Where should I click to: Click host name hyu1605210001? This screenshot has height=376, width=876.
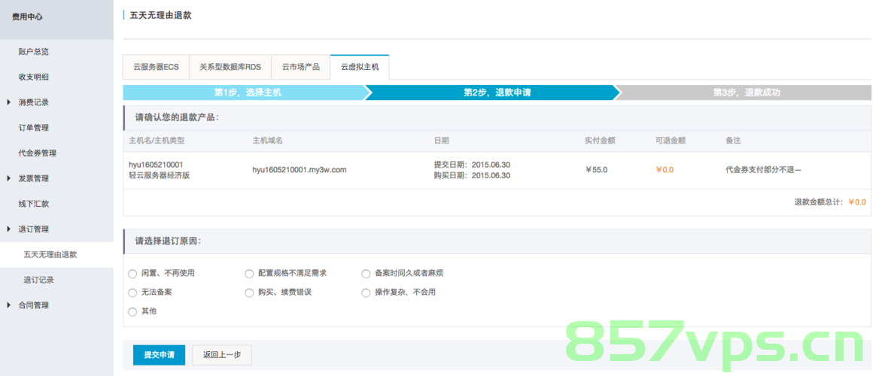(x=156, y=165)
